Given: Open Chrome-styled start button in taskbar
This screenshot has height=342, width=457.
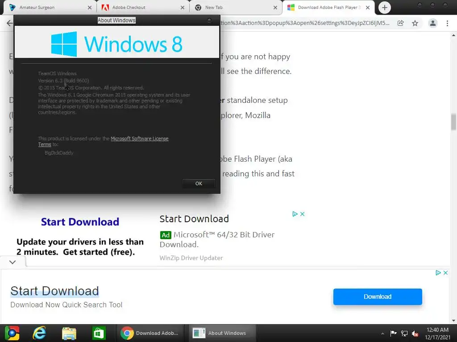Looking at the screenshot, I should (x=12, y=333).
